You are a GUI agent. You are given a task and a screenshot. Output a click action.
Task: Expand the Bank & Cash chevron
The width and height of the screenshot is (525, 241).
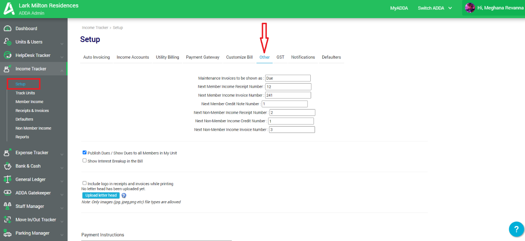coord(62,168)
